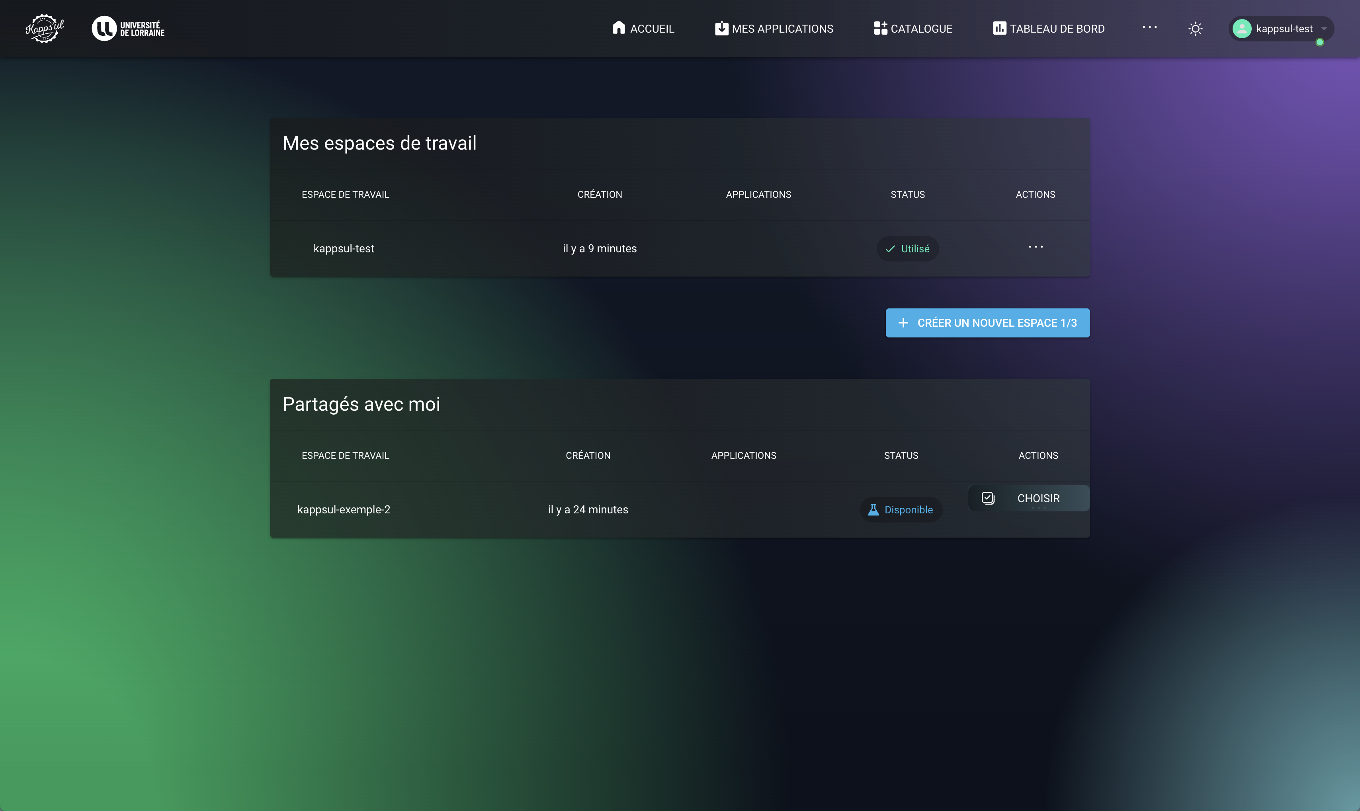Image resolution: width=1360 pixels, height=811 pixels.
Task: Click the Choisir checkbox icon
Action: (x=988, y=498)
